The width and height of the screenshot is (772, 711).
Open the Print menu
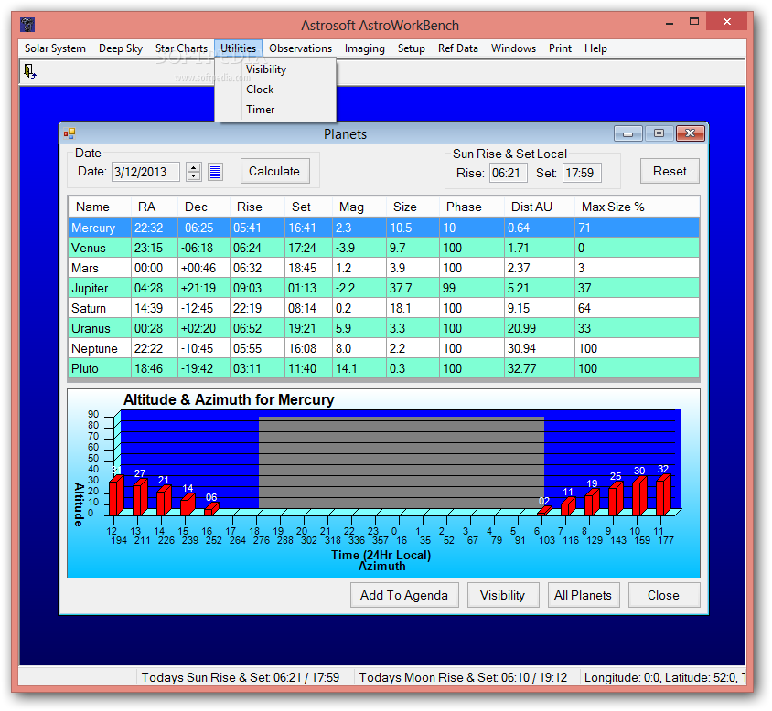(x=561, y=48)
